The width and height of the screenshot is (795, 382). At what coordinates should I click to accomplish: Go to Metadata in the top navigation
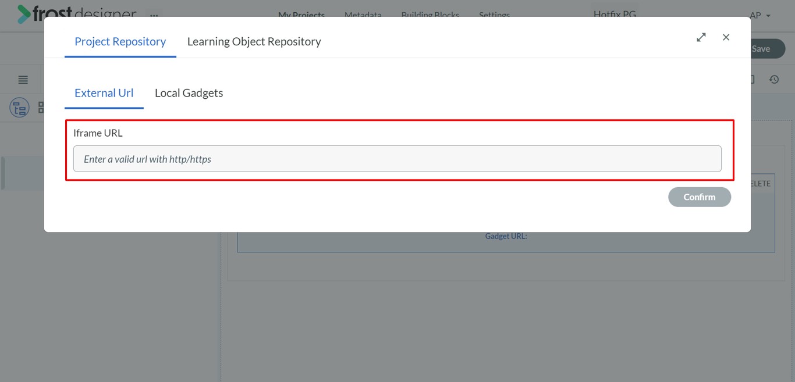point(363,15)
